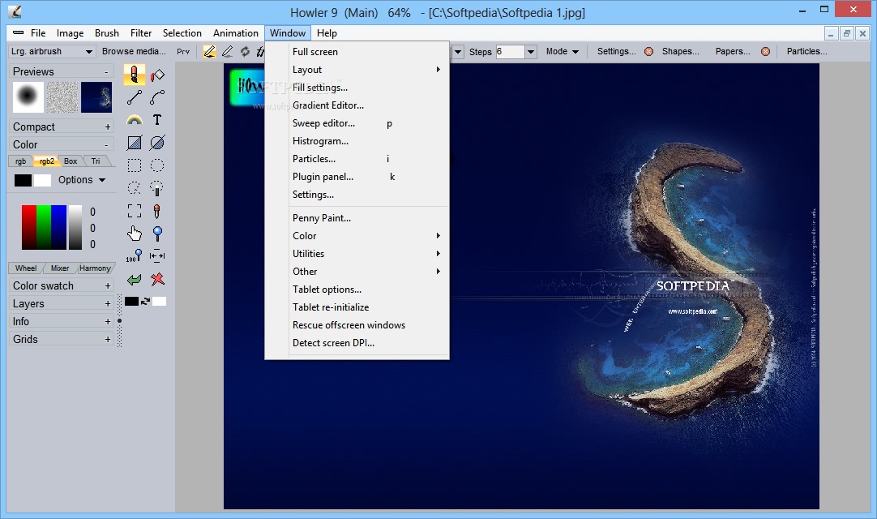Select Detect screen DPI entry

pos(357,343)
